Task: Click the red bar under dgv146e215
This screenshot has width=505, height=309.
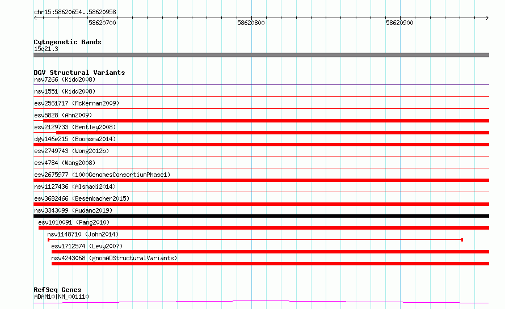Action: click(261, 145)
